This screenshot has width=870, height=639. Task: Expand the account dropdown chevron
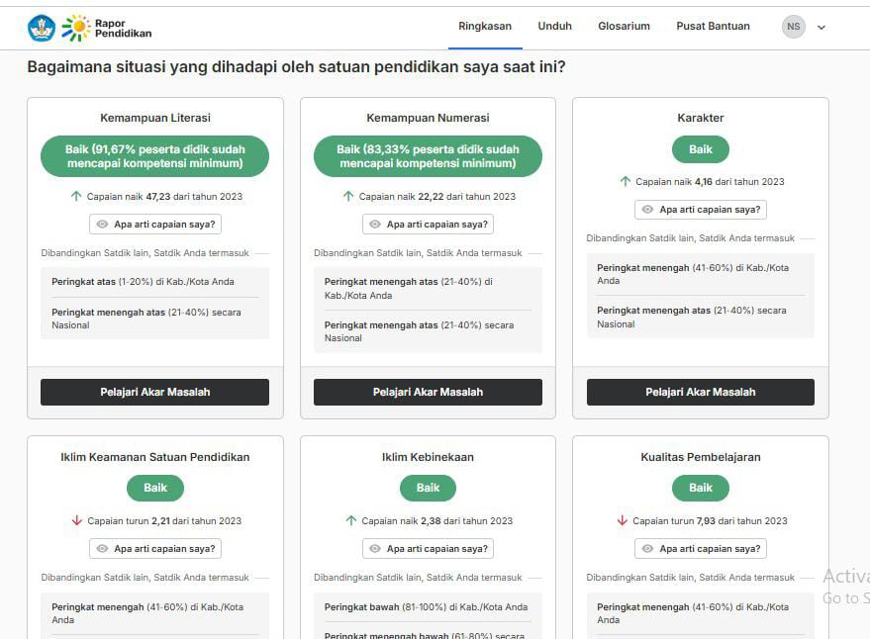point(822,28)
